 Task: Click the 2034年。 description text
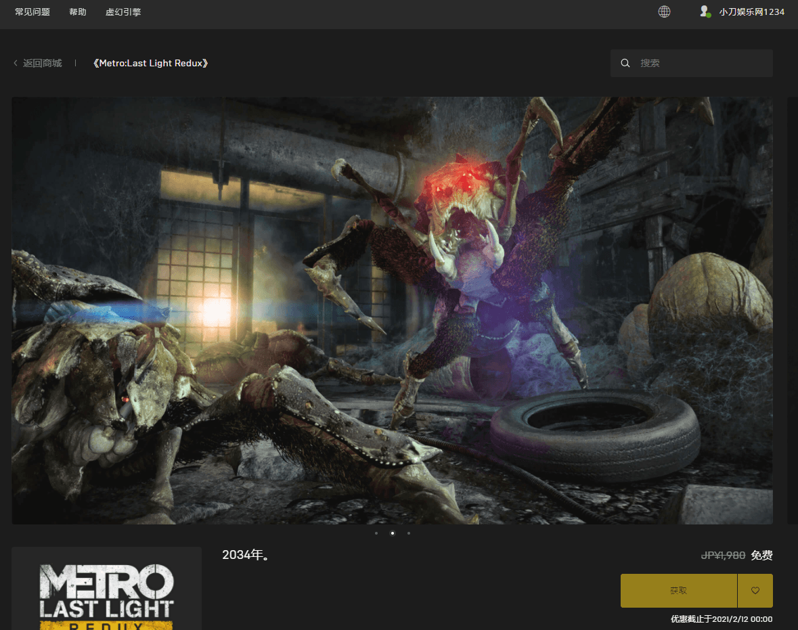(246, 555)
